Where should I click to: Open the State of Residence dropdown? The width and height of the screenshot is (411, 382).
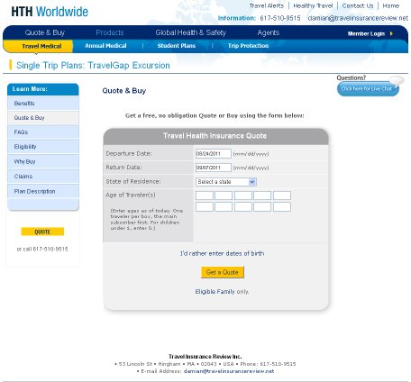tap(226, 182)
